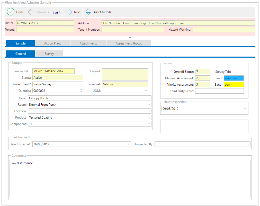
Task: Click the blue Very Low band swatch
Action: coord(234,78)
